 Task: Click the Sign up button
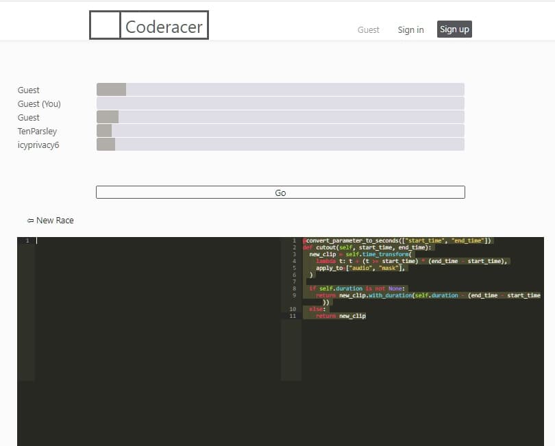coord(454,29)
